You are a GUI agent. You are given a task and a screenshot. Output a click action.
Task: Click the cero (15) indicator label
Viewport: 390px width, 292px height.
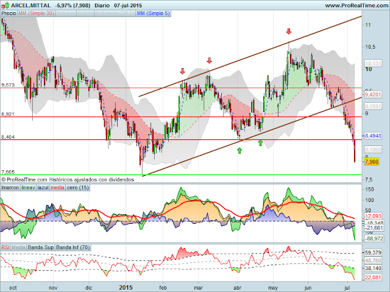coord(77,187)
